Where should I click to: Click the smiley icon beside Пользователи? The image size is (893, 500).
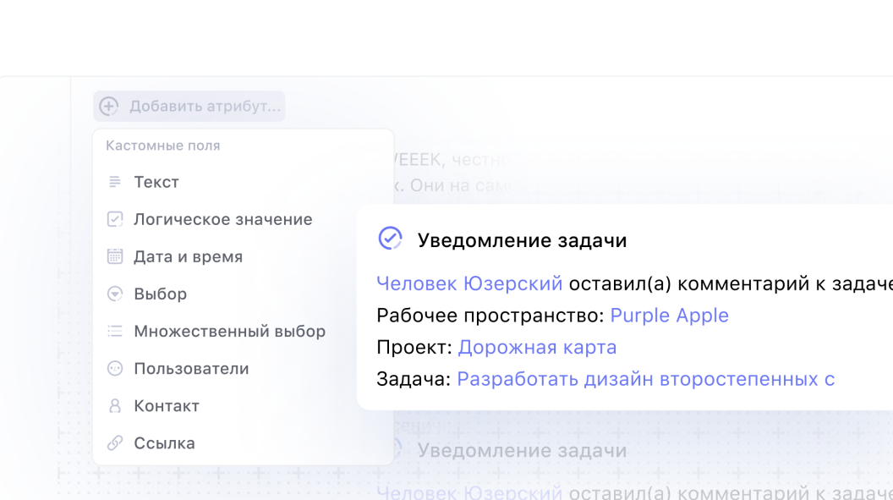114,368
